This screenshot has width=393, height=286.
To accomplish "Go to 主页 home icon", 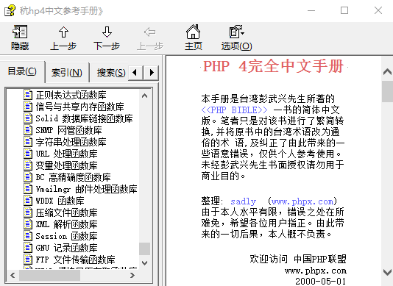I will (193, 32).
